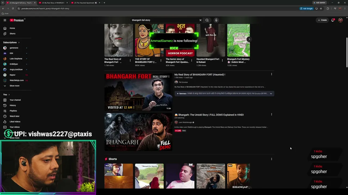Switch to My Real Story of BHANGARH tab
The width and height of the screenshot is (348, 195).
(53, 3)
